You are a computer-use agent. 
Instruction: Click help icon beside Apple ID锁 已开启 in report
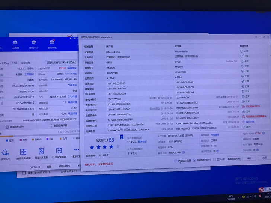click(x=264, y=133)
